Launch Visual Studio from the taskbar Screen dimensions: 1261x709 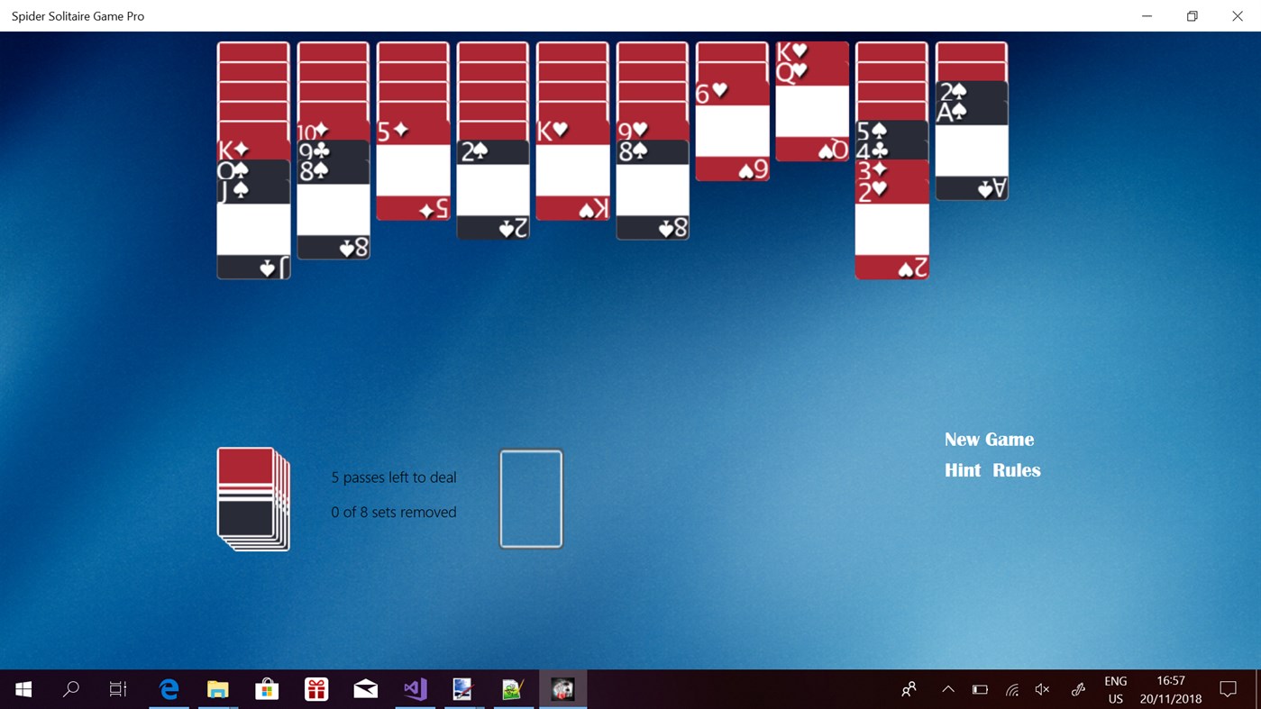[414, 689]
